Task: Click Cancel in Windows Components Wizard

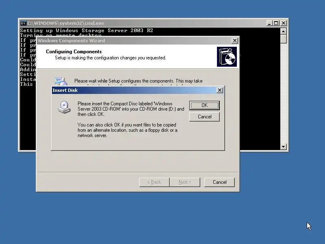Action: click(x=219, y=182)
